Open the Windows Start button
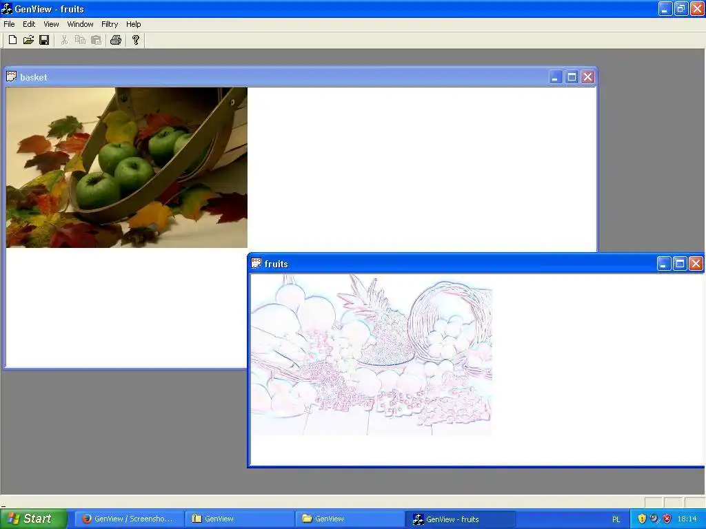The width and height of the screenshot is (706, 529). point(33,519)
